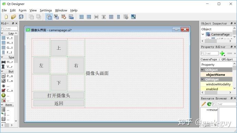The image size is (237, 133).
Task: Pick Form Layout in Widget Box
Action: click(7, 52)
